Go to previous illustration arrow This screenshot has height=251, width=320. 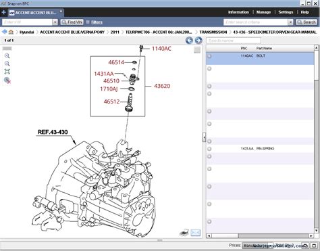[189, 41]
